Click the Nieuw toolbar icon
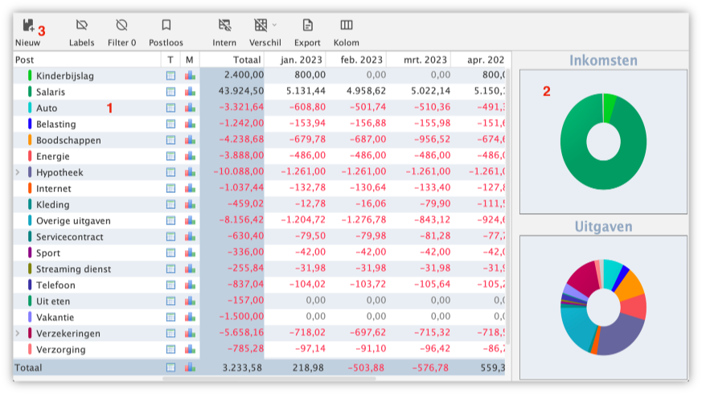Viewport: 702px width, 394px height. 27,26
